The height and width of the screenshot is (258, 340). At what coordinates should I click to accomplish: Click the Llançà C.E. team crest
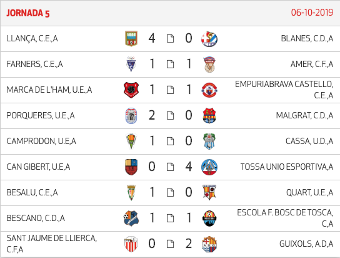[x=131, y=39]
